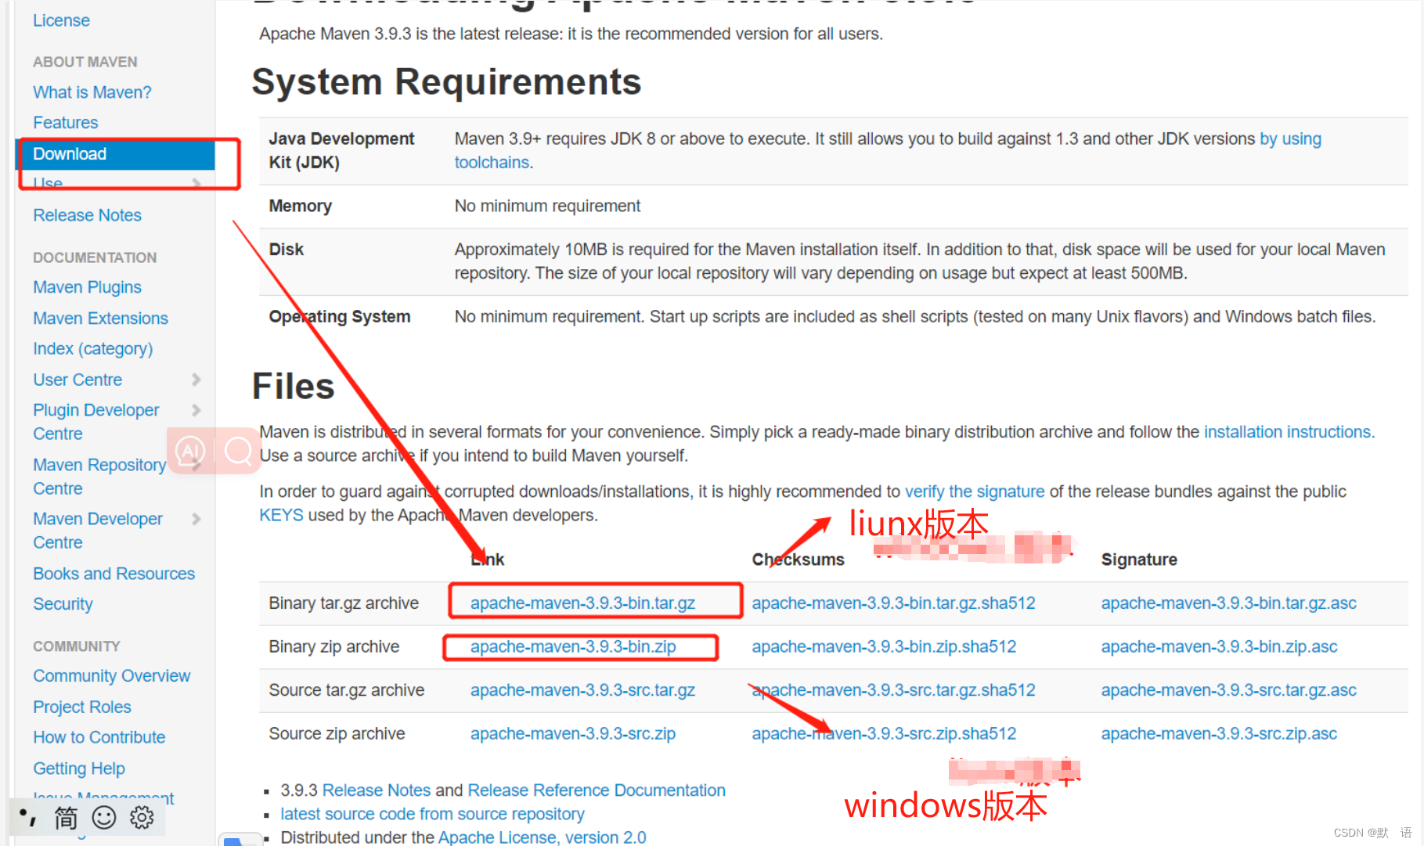Screen dimensions: 1424x846
Task: Expand the User Centre submenu arrow
Action: tap(196, 380)
